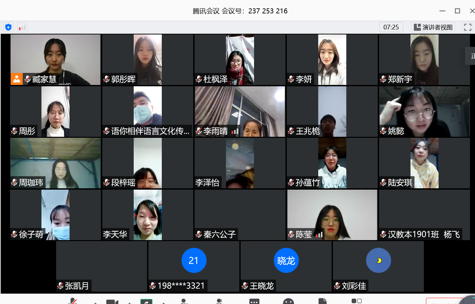Click the muted mic icon for 王兆桅
The height and width of the screenshot is (304, 475).
pyautogui.click(x=291, y=131)
